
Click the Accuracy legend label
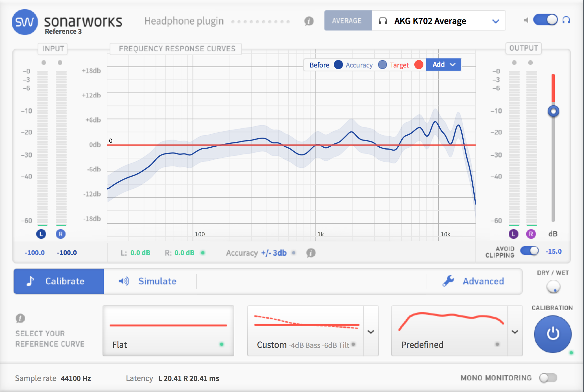pyautogui.click(x=359, y=65)
